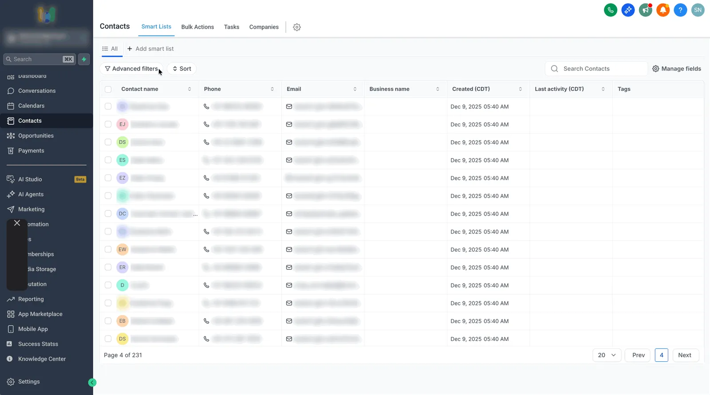Image resolution: width=710 pixels, height=395 pixels.
Task: Select the DC contact checkbox
Action: tap(108, 214)
